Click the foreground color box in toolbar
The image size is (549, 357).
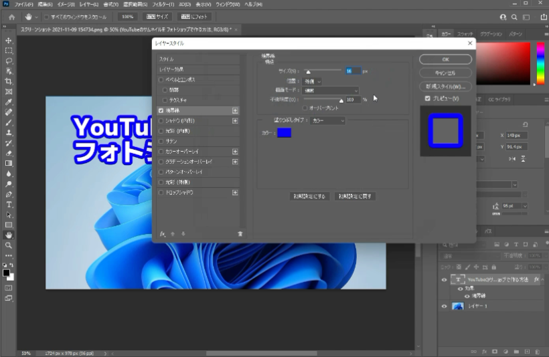(x=6, y=273)
